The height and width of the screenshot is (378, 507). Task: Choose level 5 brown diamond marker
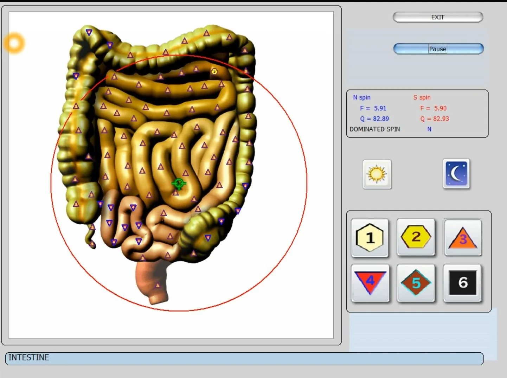coord(416,283)
